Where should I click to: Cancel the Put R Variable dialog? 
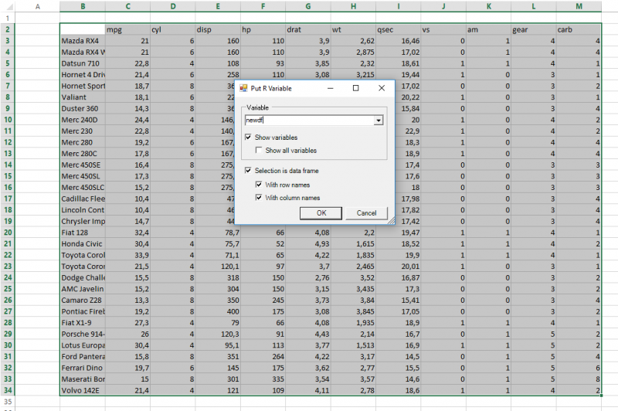click(366, 212)
